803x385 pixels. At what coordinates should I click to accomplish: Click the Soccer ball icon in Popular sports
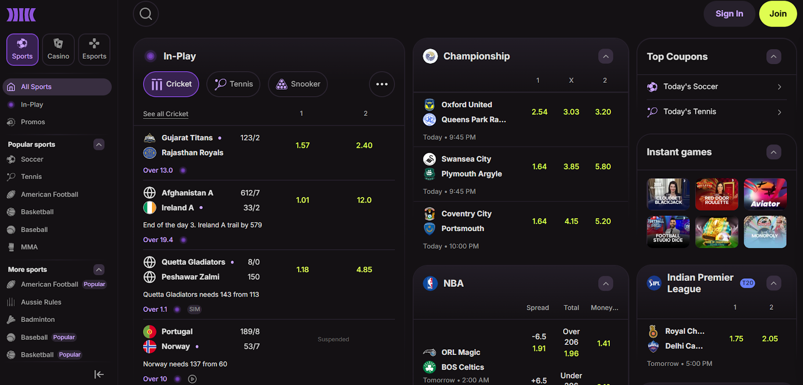11,159
